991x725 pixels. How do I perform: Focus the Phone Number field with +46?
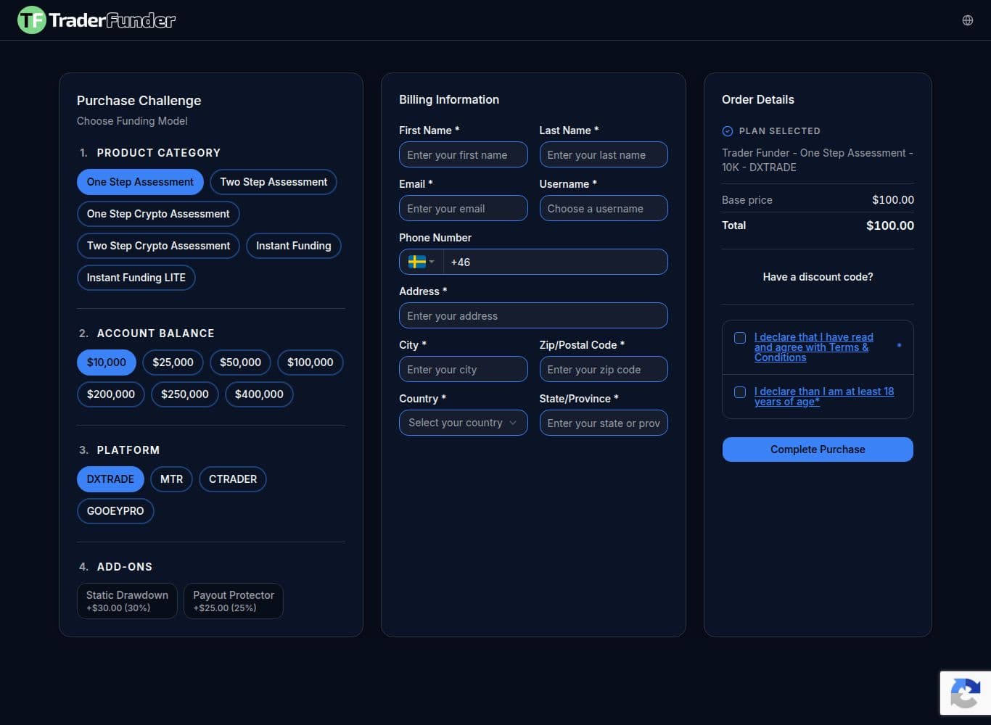click(555, 262)
